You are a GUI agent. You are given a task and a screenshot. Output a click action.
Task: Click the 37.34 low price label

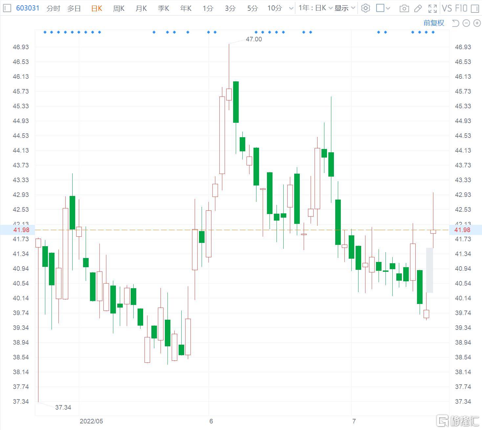click(63, 407)
